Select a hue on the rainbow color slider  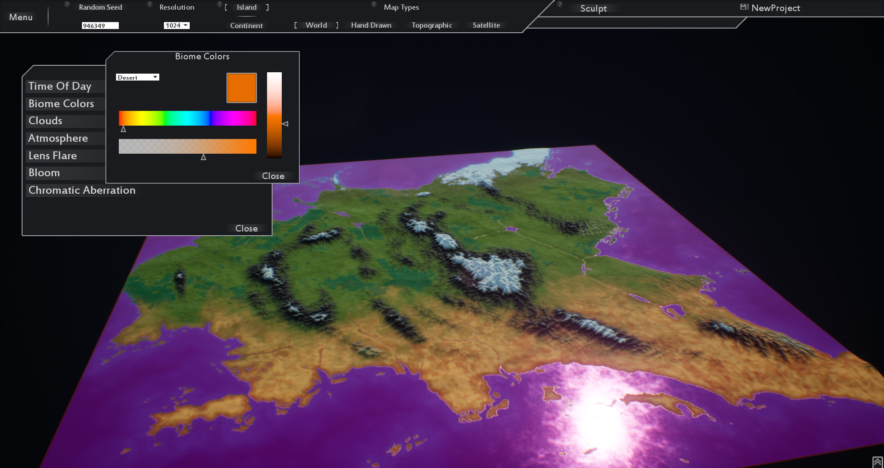pyautogui.click(x=187, y=118)
